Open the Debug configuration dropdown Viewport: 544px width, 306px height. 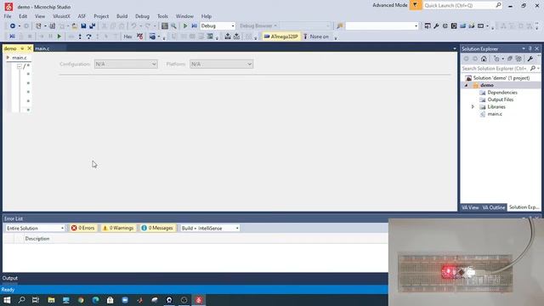click(218, 26)
